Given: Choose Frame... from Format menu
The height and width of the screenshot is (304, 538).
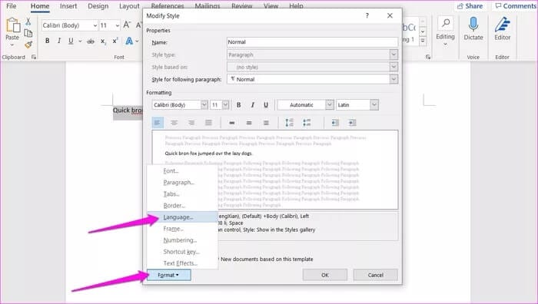Looking at the screenshot, I should tap(183, 229).
